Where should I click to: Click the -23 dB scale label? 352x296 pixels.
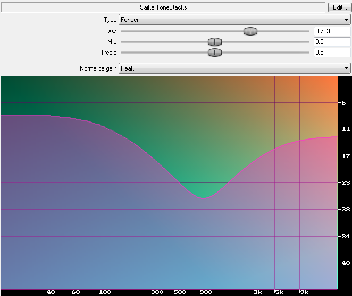click(x=344, y=182)
